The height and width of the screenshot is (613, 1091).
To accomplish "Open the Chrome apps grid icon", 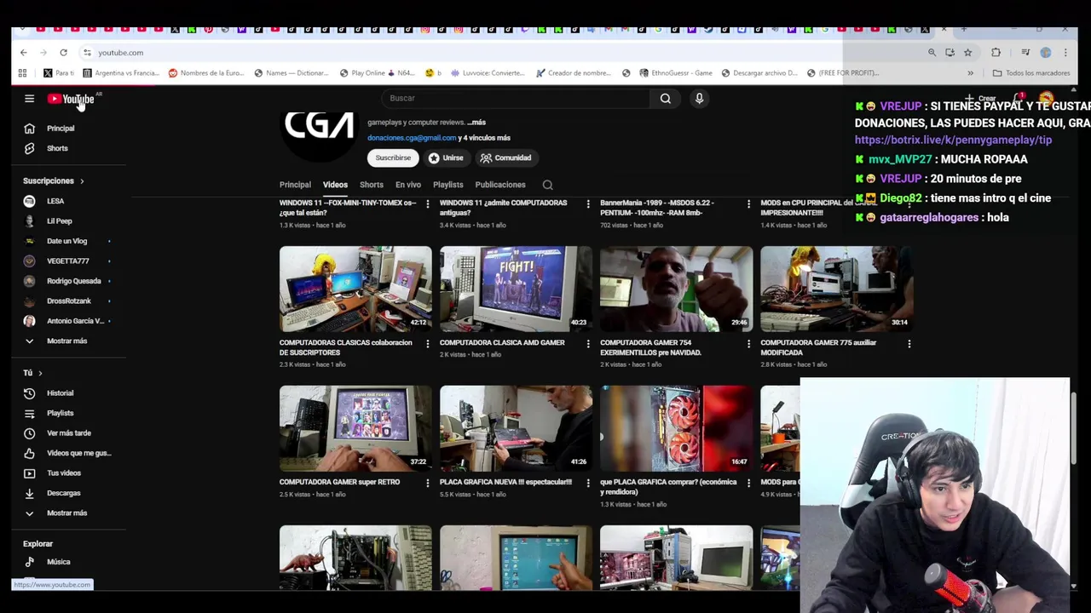I will (x=22, y=73).
